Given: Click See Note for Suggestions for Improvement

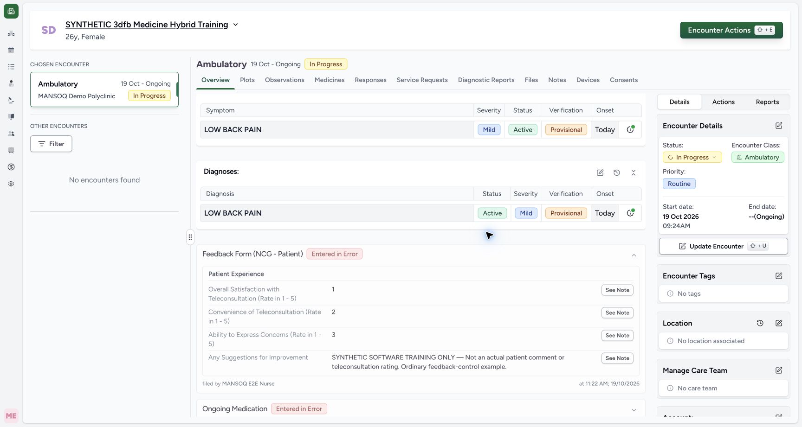Looking at the screenshot, I should 617,358.
